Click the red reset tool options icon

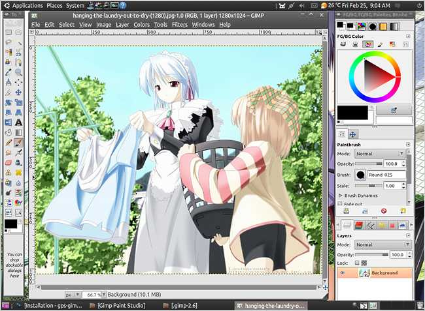(x=384, y=211)
